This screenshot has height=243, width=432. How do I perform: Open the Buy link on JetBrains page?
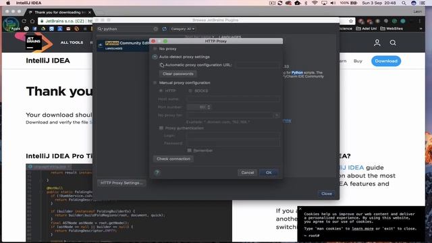point(358,61)
